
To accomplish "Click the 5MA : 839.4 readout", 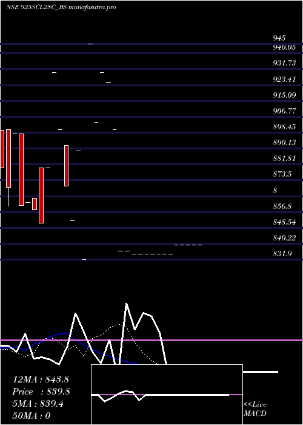I will pos(38,404).
